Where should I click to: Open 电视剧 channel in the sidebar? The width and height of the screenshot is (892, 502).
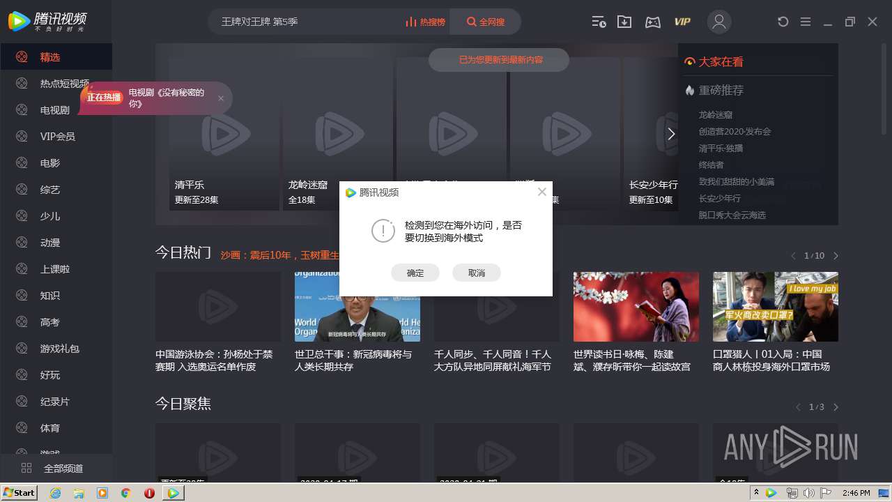coord(56,110)
